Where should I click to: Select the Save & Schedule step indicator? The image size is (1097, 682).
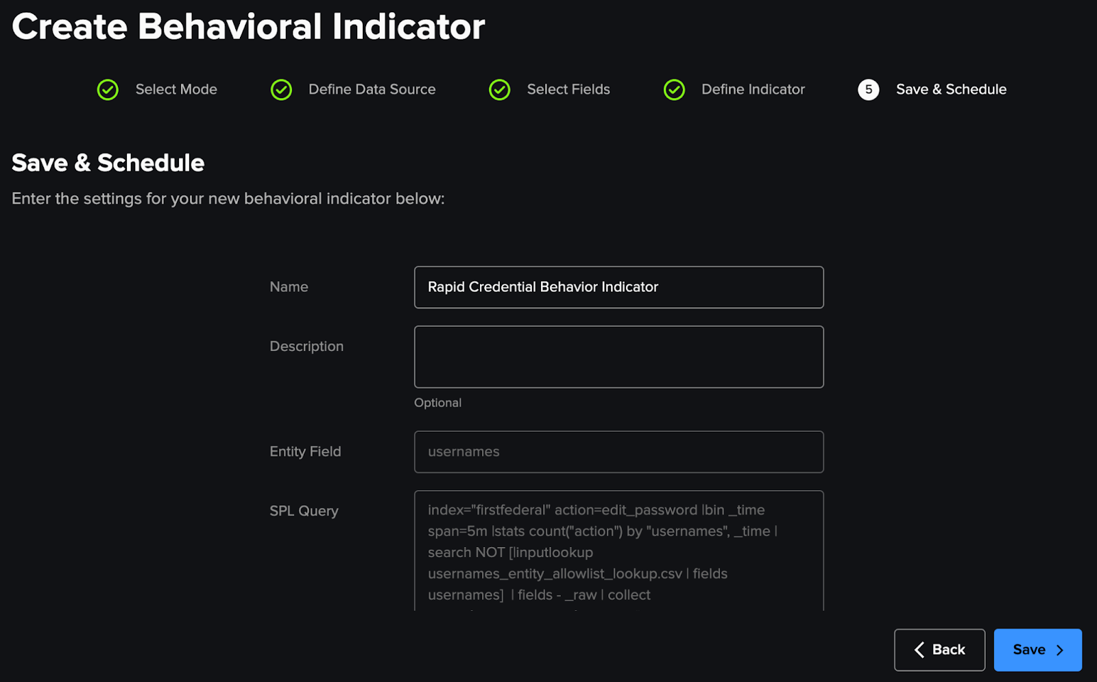[x=951, y=89]
